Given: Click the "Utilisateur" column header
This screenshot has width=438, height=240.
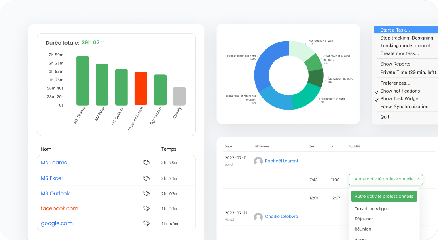Looking at the screenshot, I should tap(262, 147).
